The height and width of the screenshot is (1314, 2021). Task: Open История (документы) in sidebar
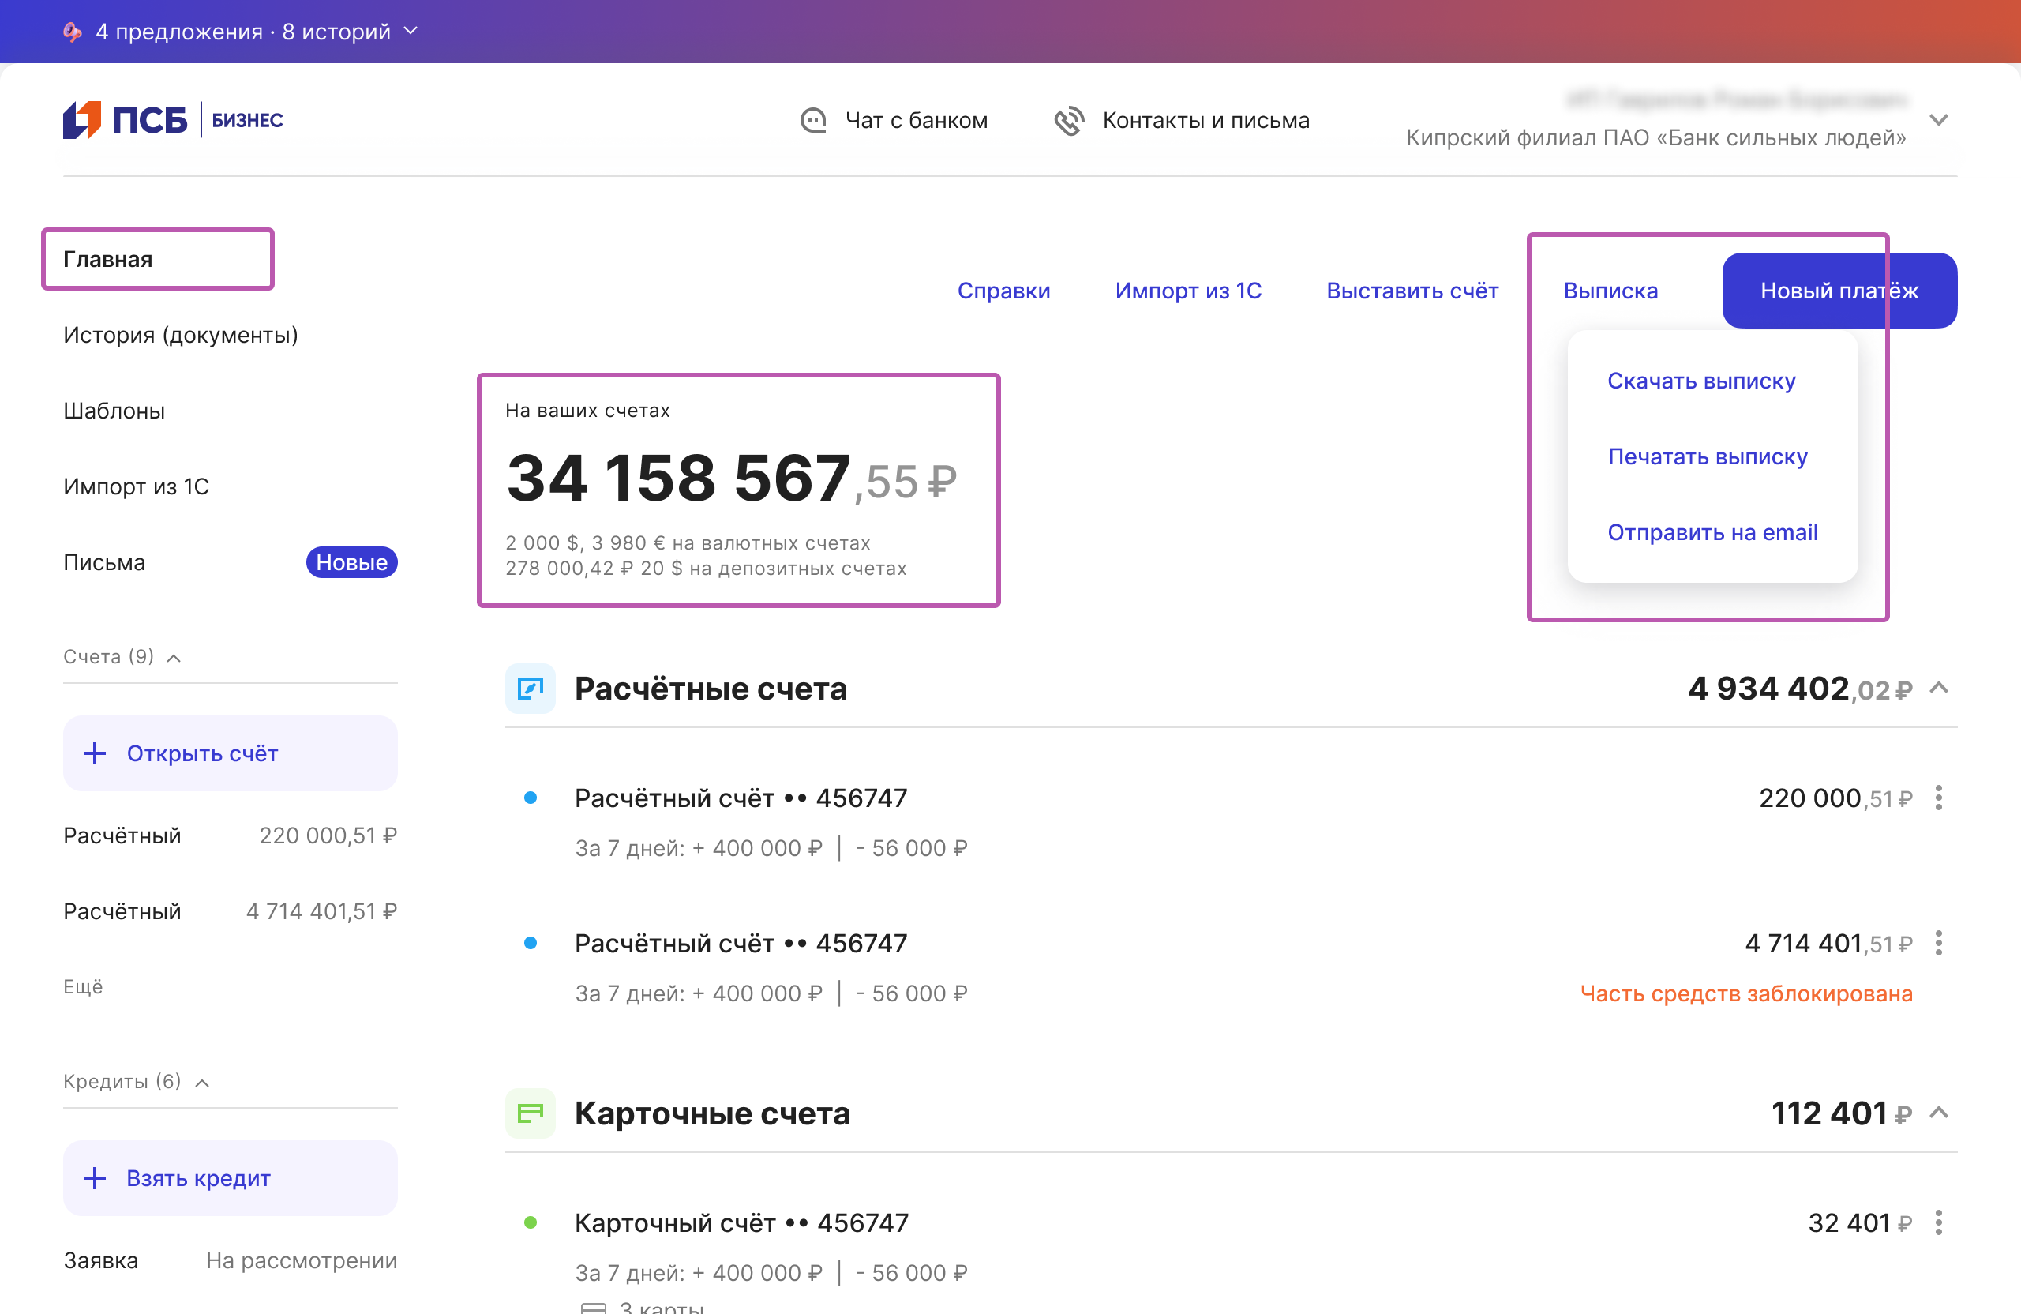pos(180,335)
